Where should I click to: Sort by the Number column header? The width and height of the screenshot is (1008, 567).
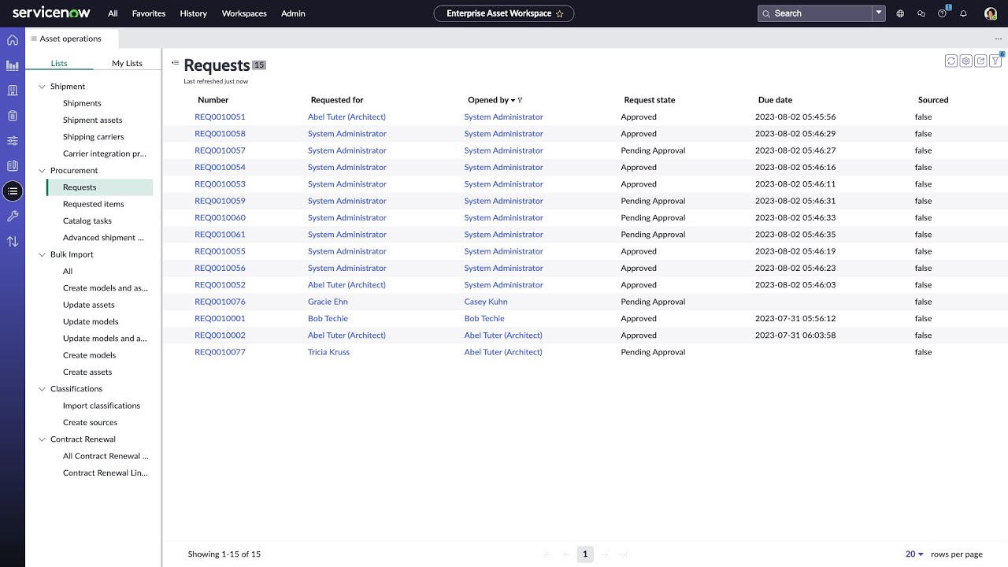pos(213,100)
